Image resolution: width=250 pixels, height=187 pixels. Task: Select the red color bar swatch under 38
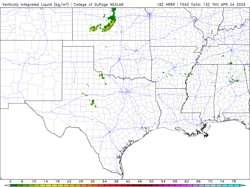119,185
